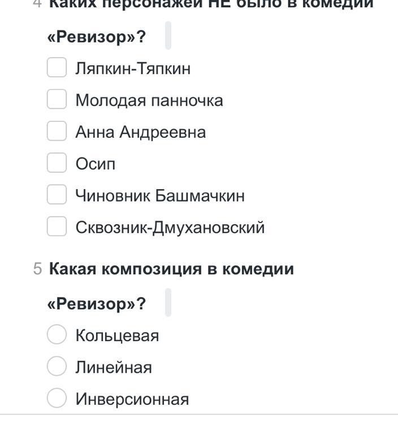
Task: Select the Чиновник Башмачкин checkbox
Action: pyautogui.click(x=57, y=194)
